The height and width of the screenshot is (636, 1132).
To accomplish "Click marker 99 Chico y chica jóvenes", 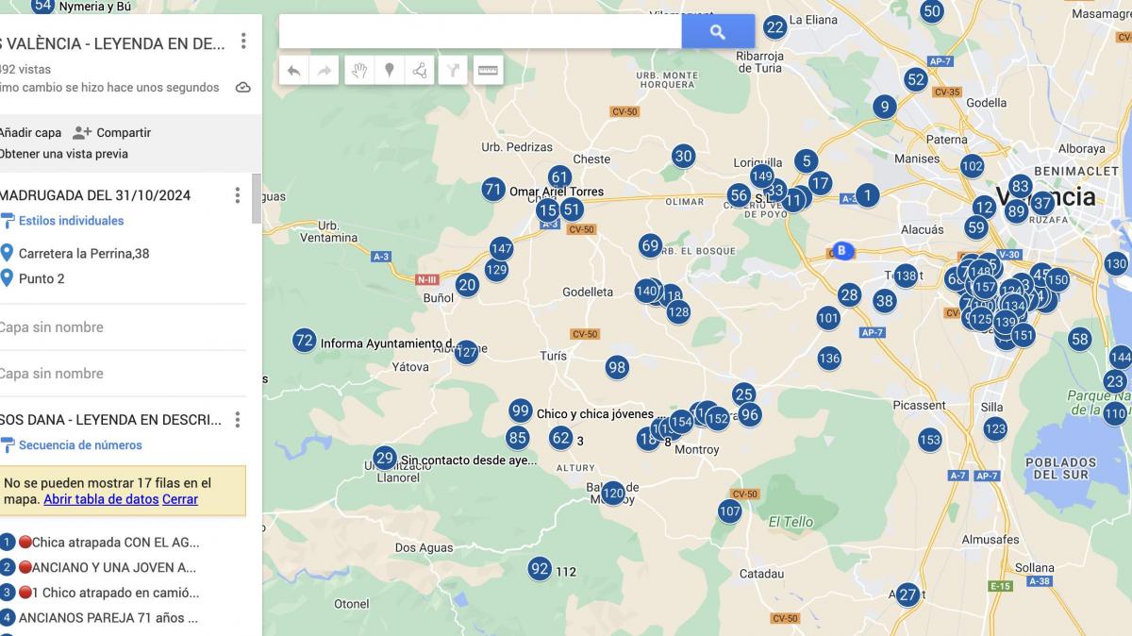I will pos(521,410).
